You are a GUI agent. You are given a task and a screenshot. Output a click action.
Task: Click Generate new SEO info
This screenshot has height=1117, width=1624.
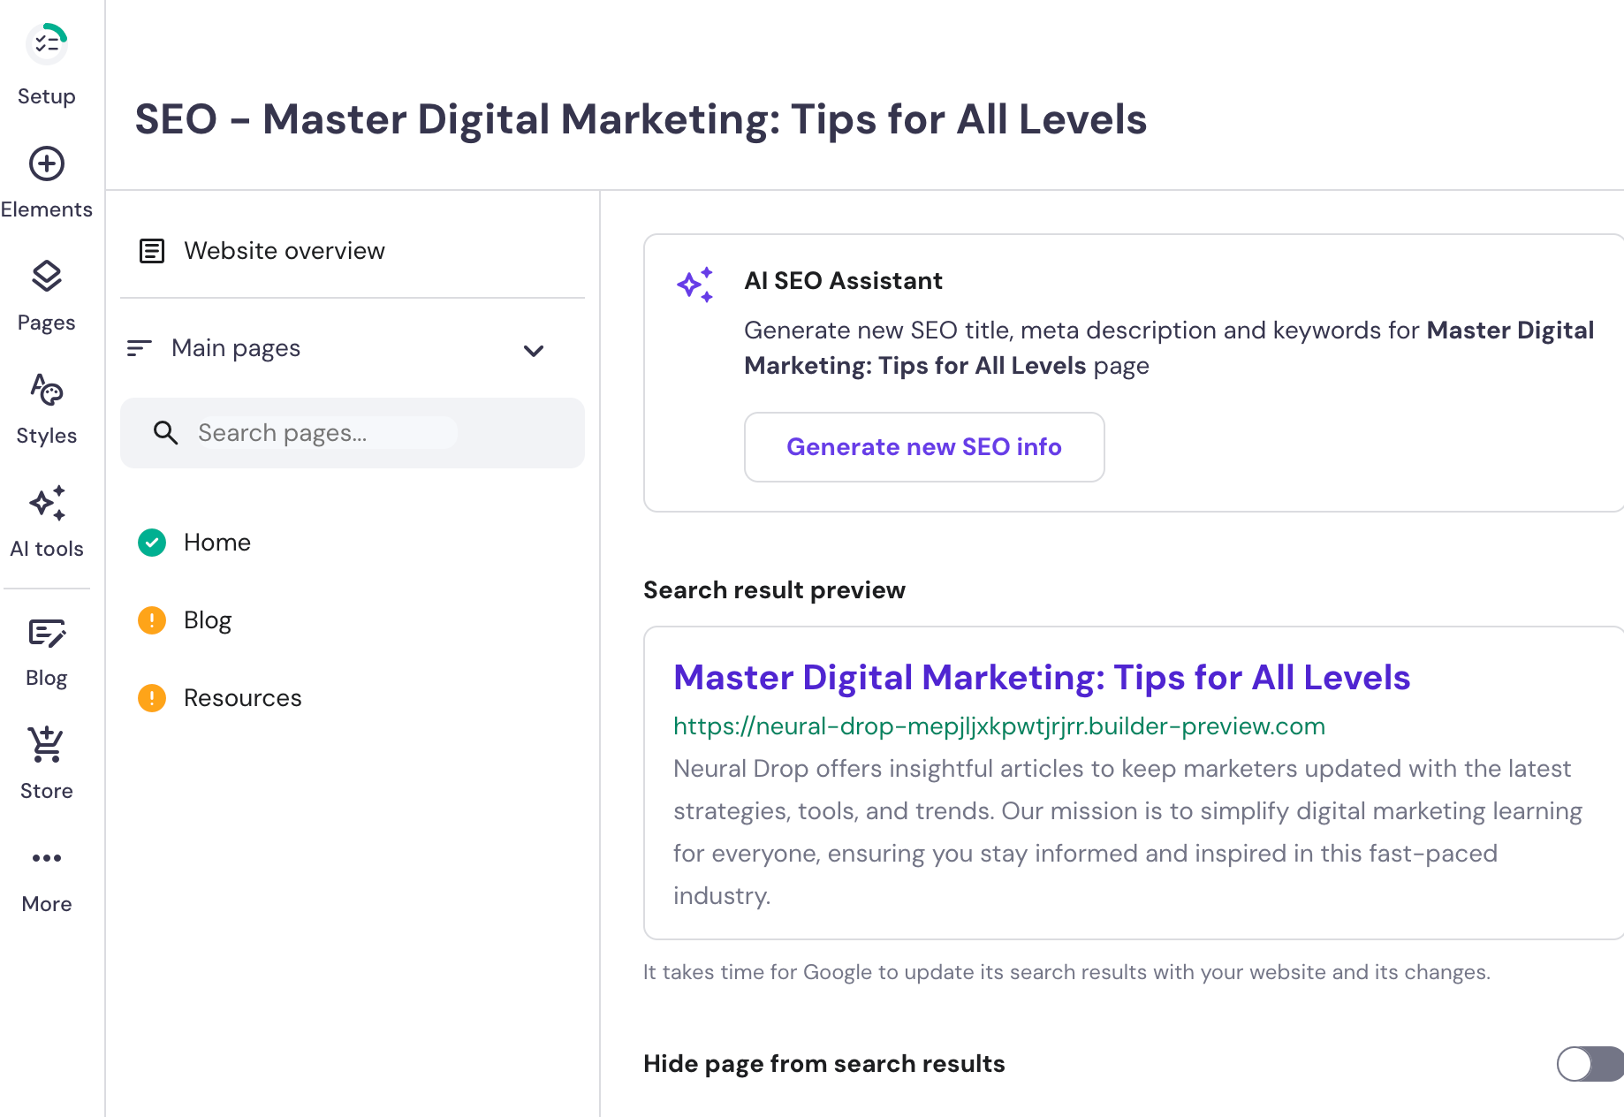(x=923, y=447)
